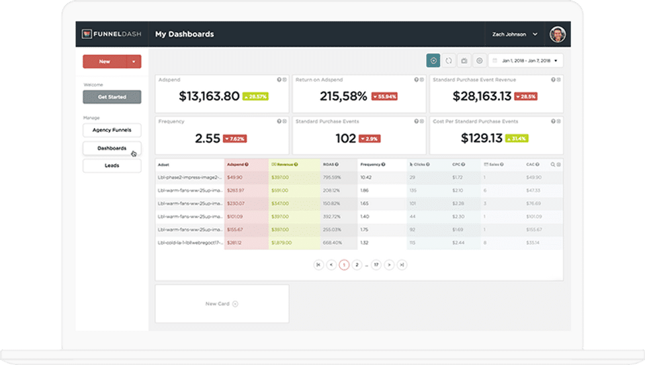Click the My Dashboards page title
Image resolution: width=645 pixels, height=365 pixels.
184,34
